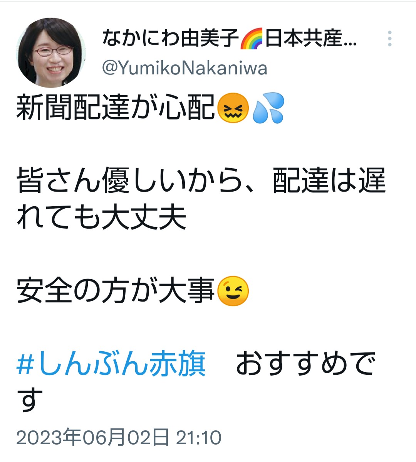Click the 2023年06月02日 date in the timestamp
This screenshot has width=416, height=462.
93,437
